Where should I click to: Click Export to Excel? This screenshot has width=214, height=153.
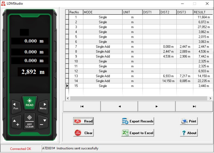[x=138, y=133]
